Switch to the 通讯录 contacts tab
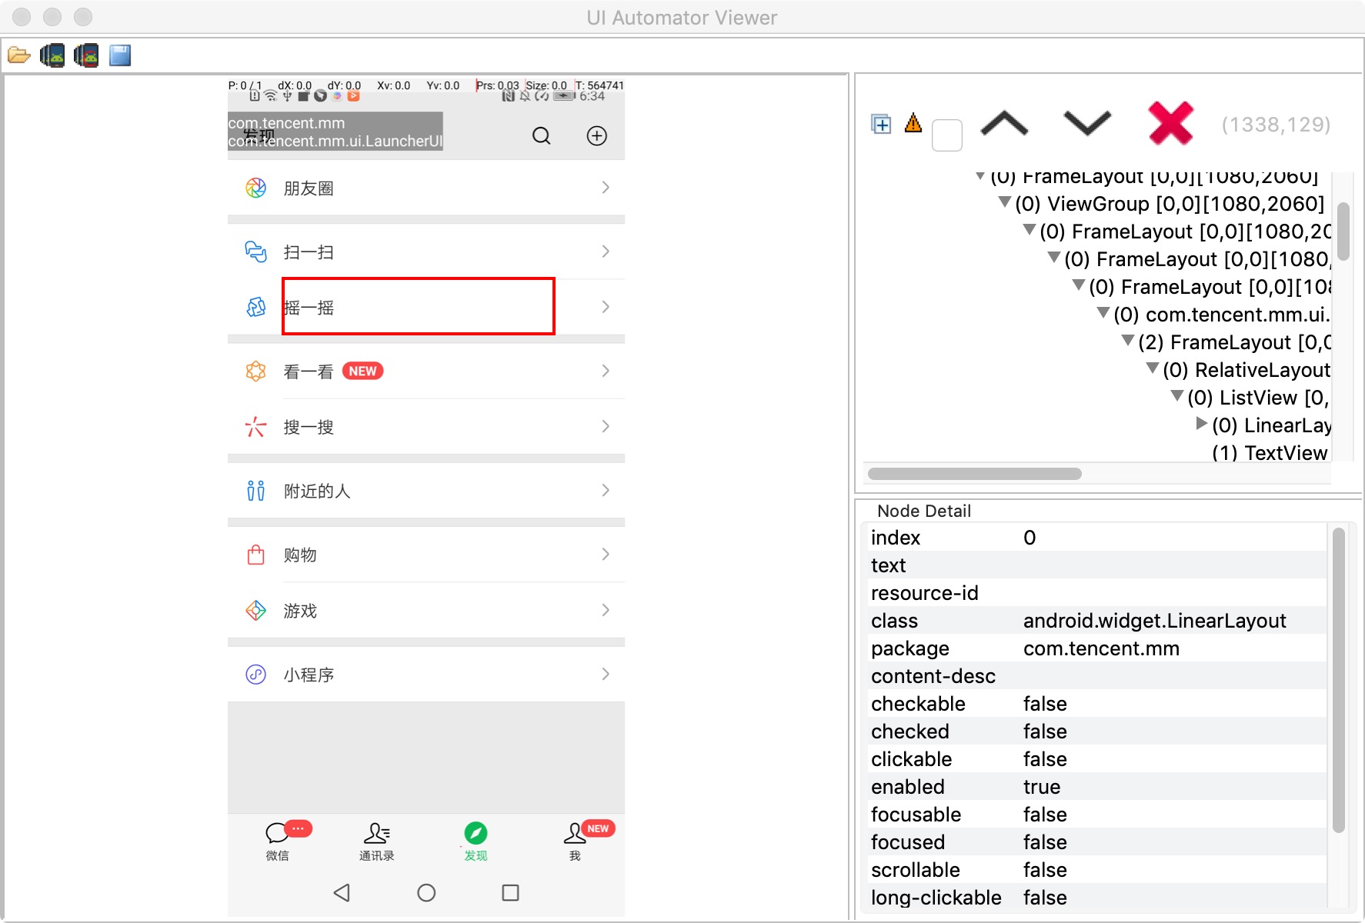The height and width of the screenshot is (923, 1365). pos(377,841)
